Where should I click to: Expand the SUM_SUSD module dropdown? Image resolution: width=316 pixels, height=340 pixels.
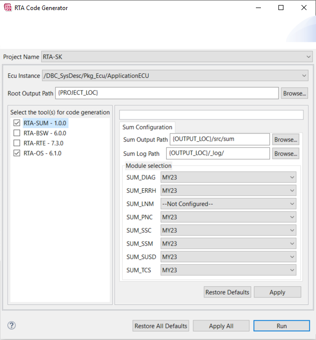click(228, 257)
